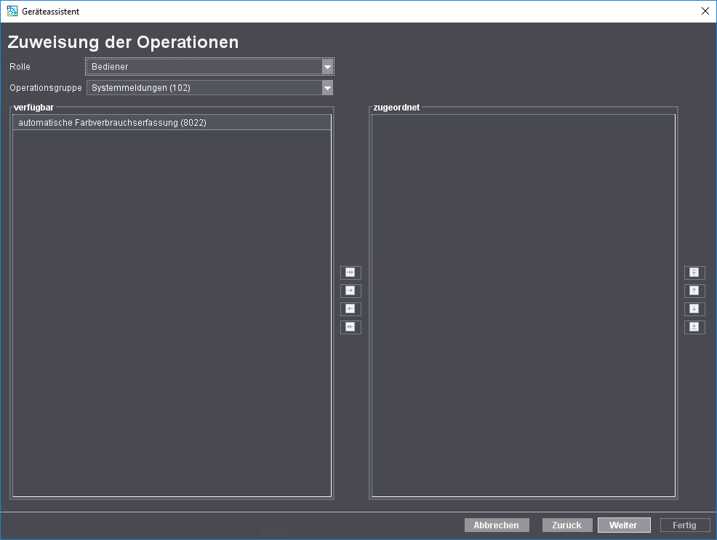Click inside the empty zugeordnet list
This screenshot has width=717, height=540.
pyautogui.click(x=523, y=305)
